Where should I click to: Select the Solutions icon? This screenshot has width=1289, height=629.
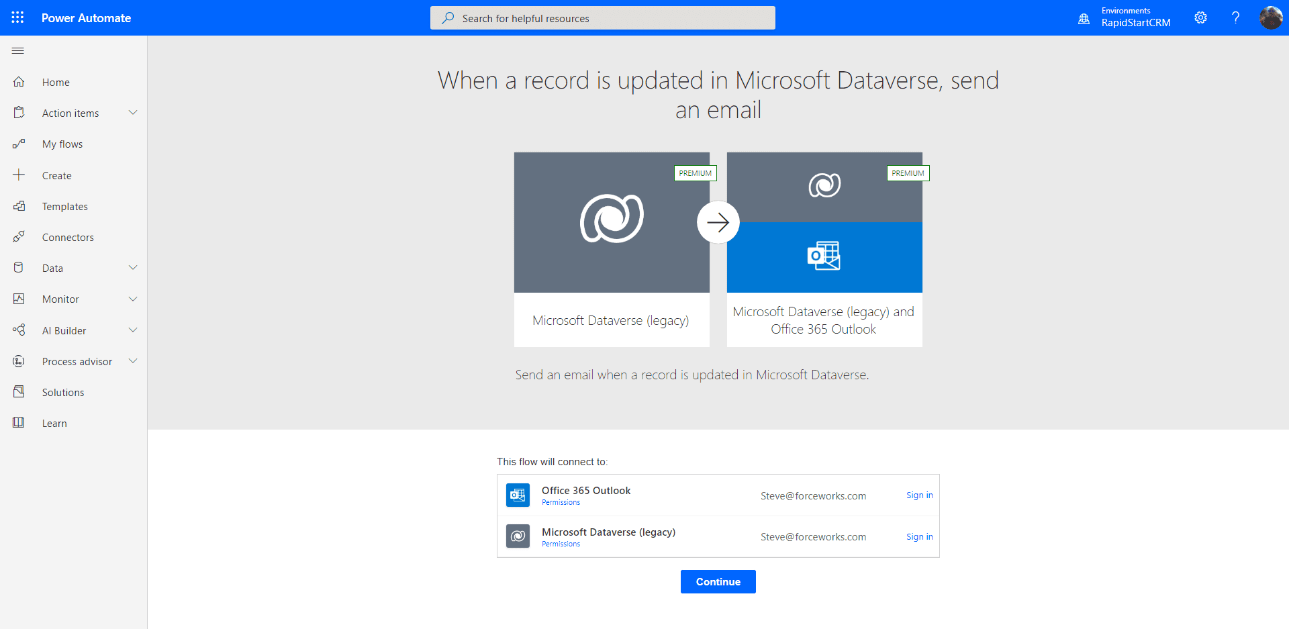pyautogui.click(x=19, y=391)
